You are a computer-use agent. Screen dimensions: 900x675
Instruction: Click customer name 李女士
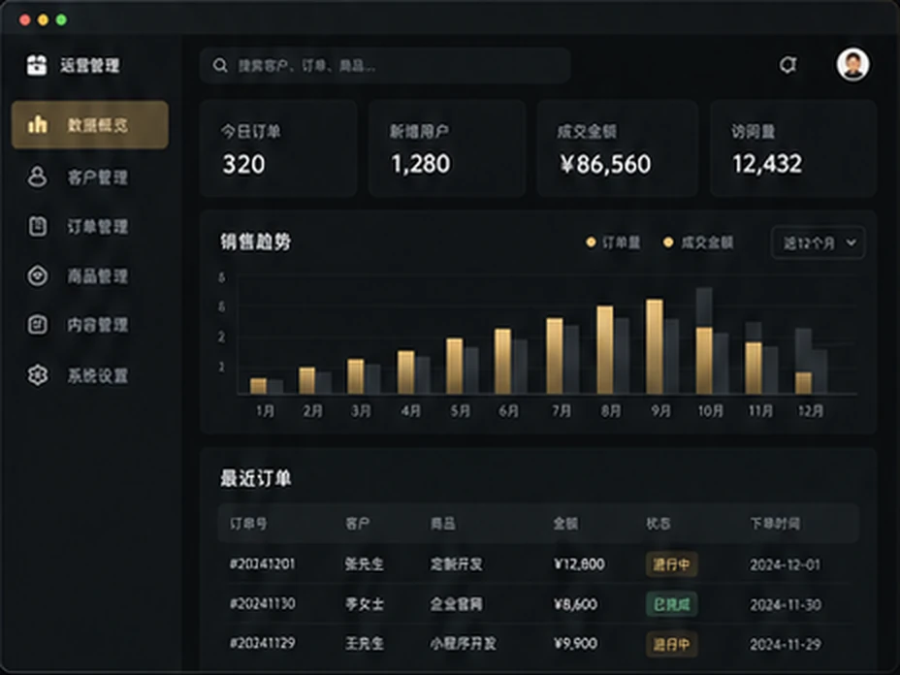pos(365,604)
